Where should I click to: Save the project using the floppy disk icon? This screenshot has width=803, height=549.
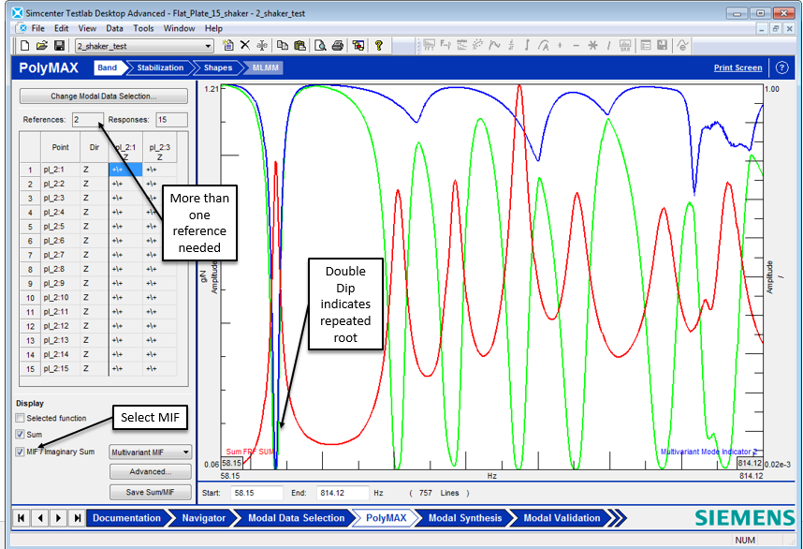pyautogui.click(x=59, y=46)
